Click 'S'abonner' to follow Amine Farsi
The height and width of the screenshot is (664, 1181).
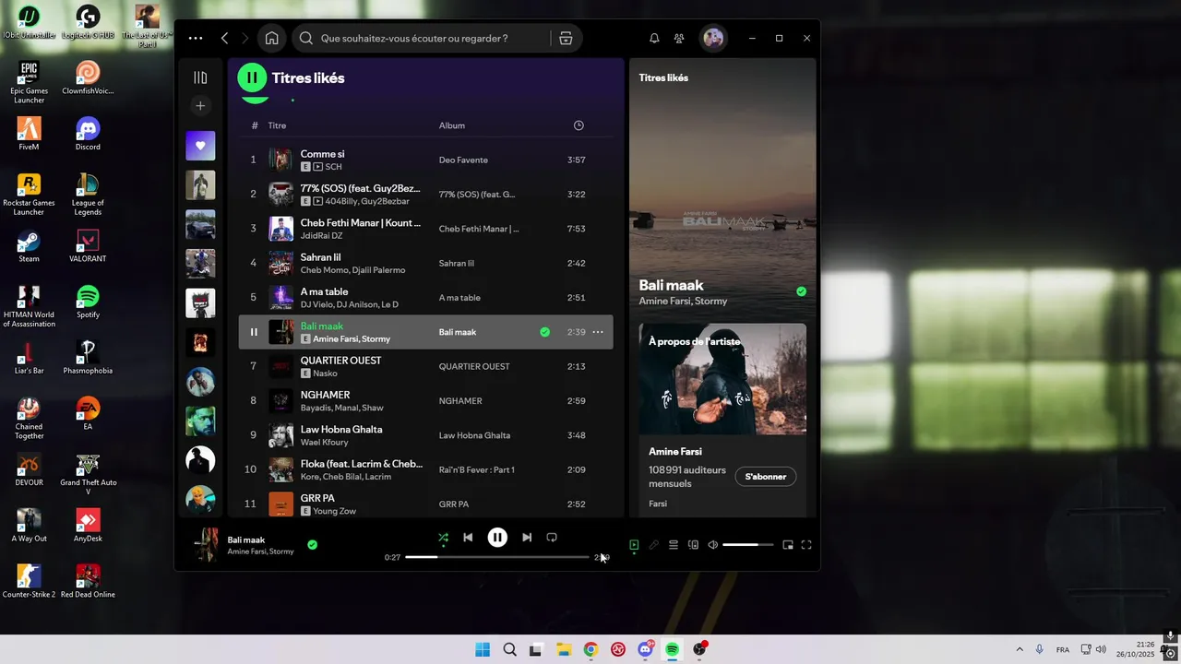click(x=766, y=477)
